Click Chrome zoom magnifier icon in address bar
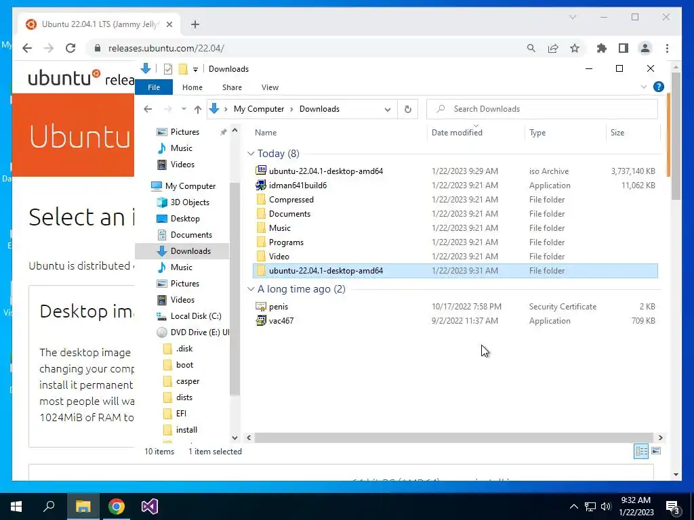 [x=531, y=48]
